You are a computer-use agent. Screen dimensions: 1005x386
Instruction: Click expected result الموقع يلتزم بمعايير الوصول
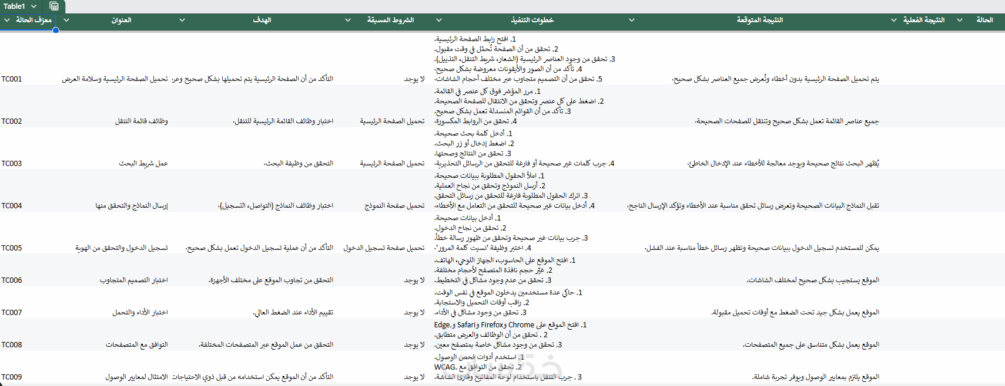click(815, 377)
